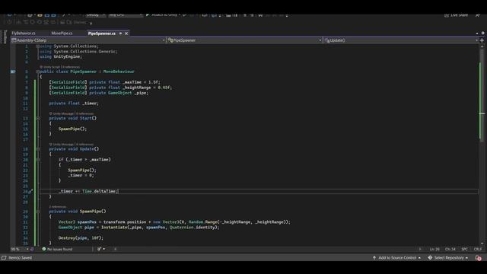Open the tab settings gear icon
The height and width of the screenshot is (274, 487).
pos(482,33)
